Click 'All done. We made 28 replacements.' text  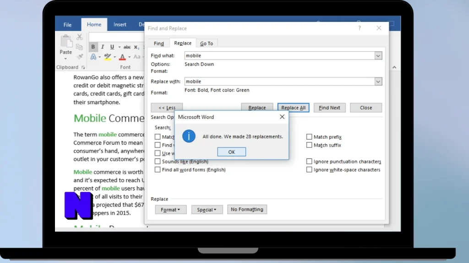[243, 137]
